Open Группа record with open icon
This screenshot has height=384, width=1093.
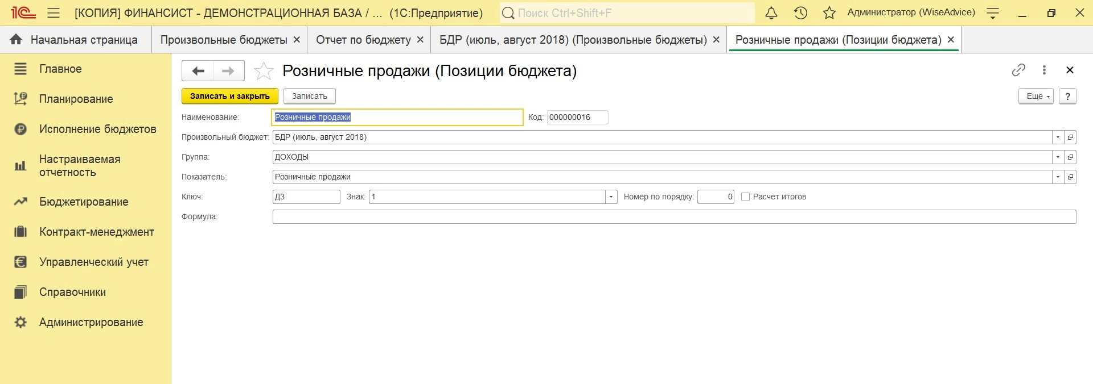pos(1070,157)
